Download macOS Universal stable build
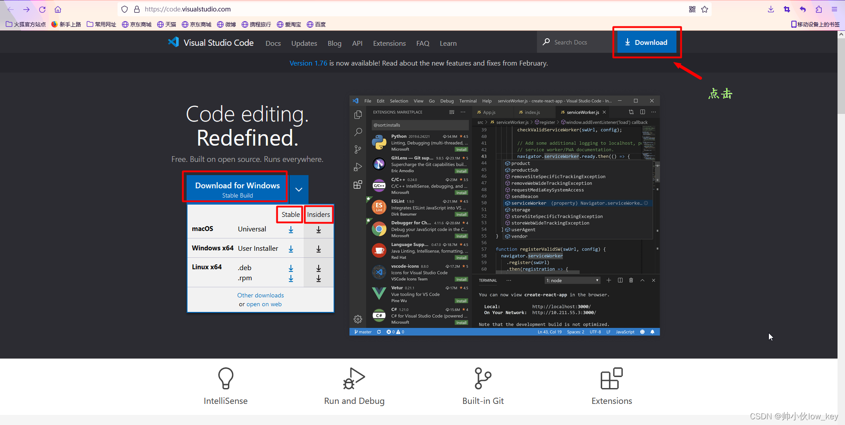 point(291,230)
